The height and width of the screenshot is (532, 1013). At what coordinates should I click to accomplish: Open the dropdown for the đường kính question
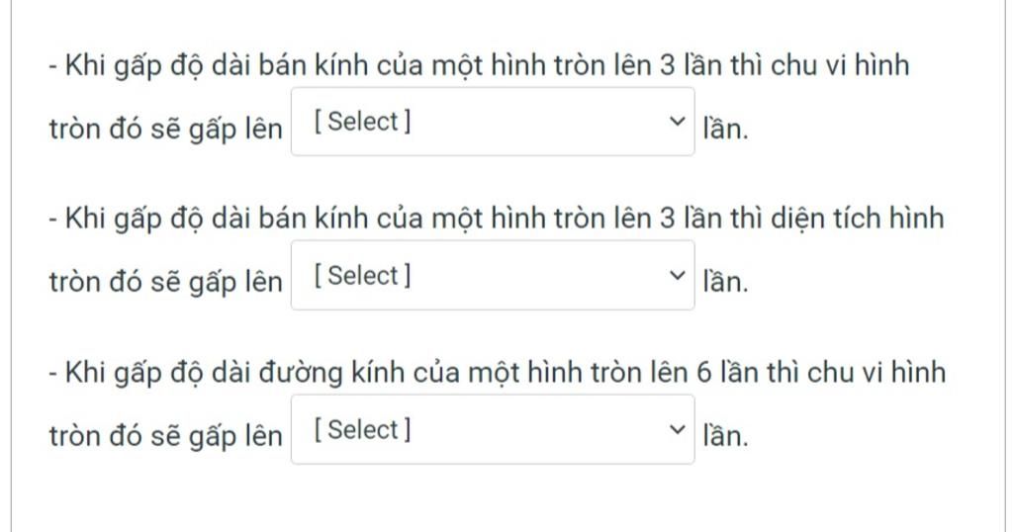pos(493,429)
